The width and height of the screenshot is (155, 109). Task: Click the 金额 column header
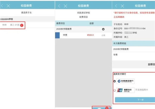91,23
